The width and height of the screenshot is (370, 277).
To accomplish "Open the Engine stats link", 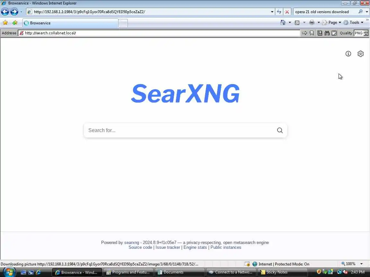I will 195,247.
